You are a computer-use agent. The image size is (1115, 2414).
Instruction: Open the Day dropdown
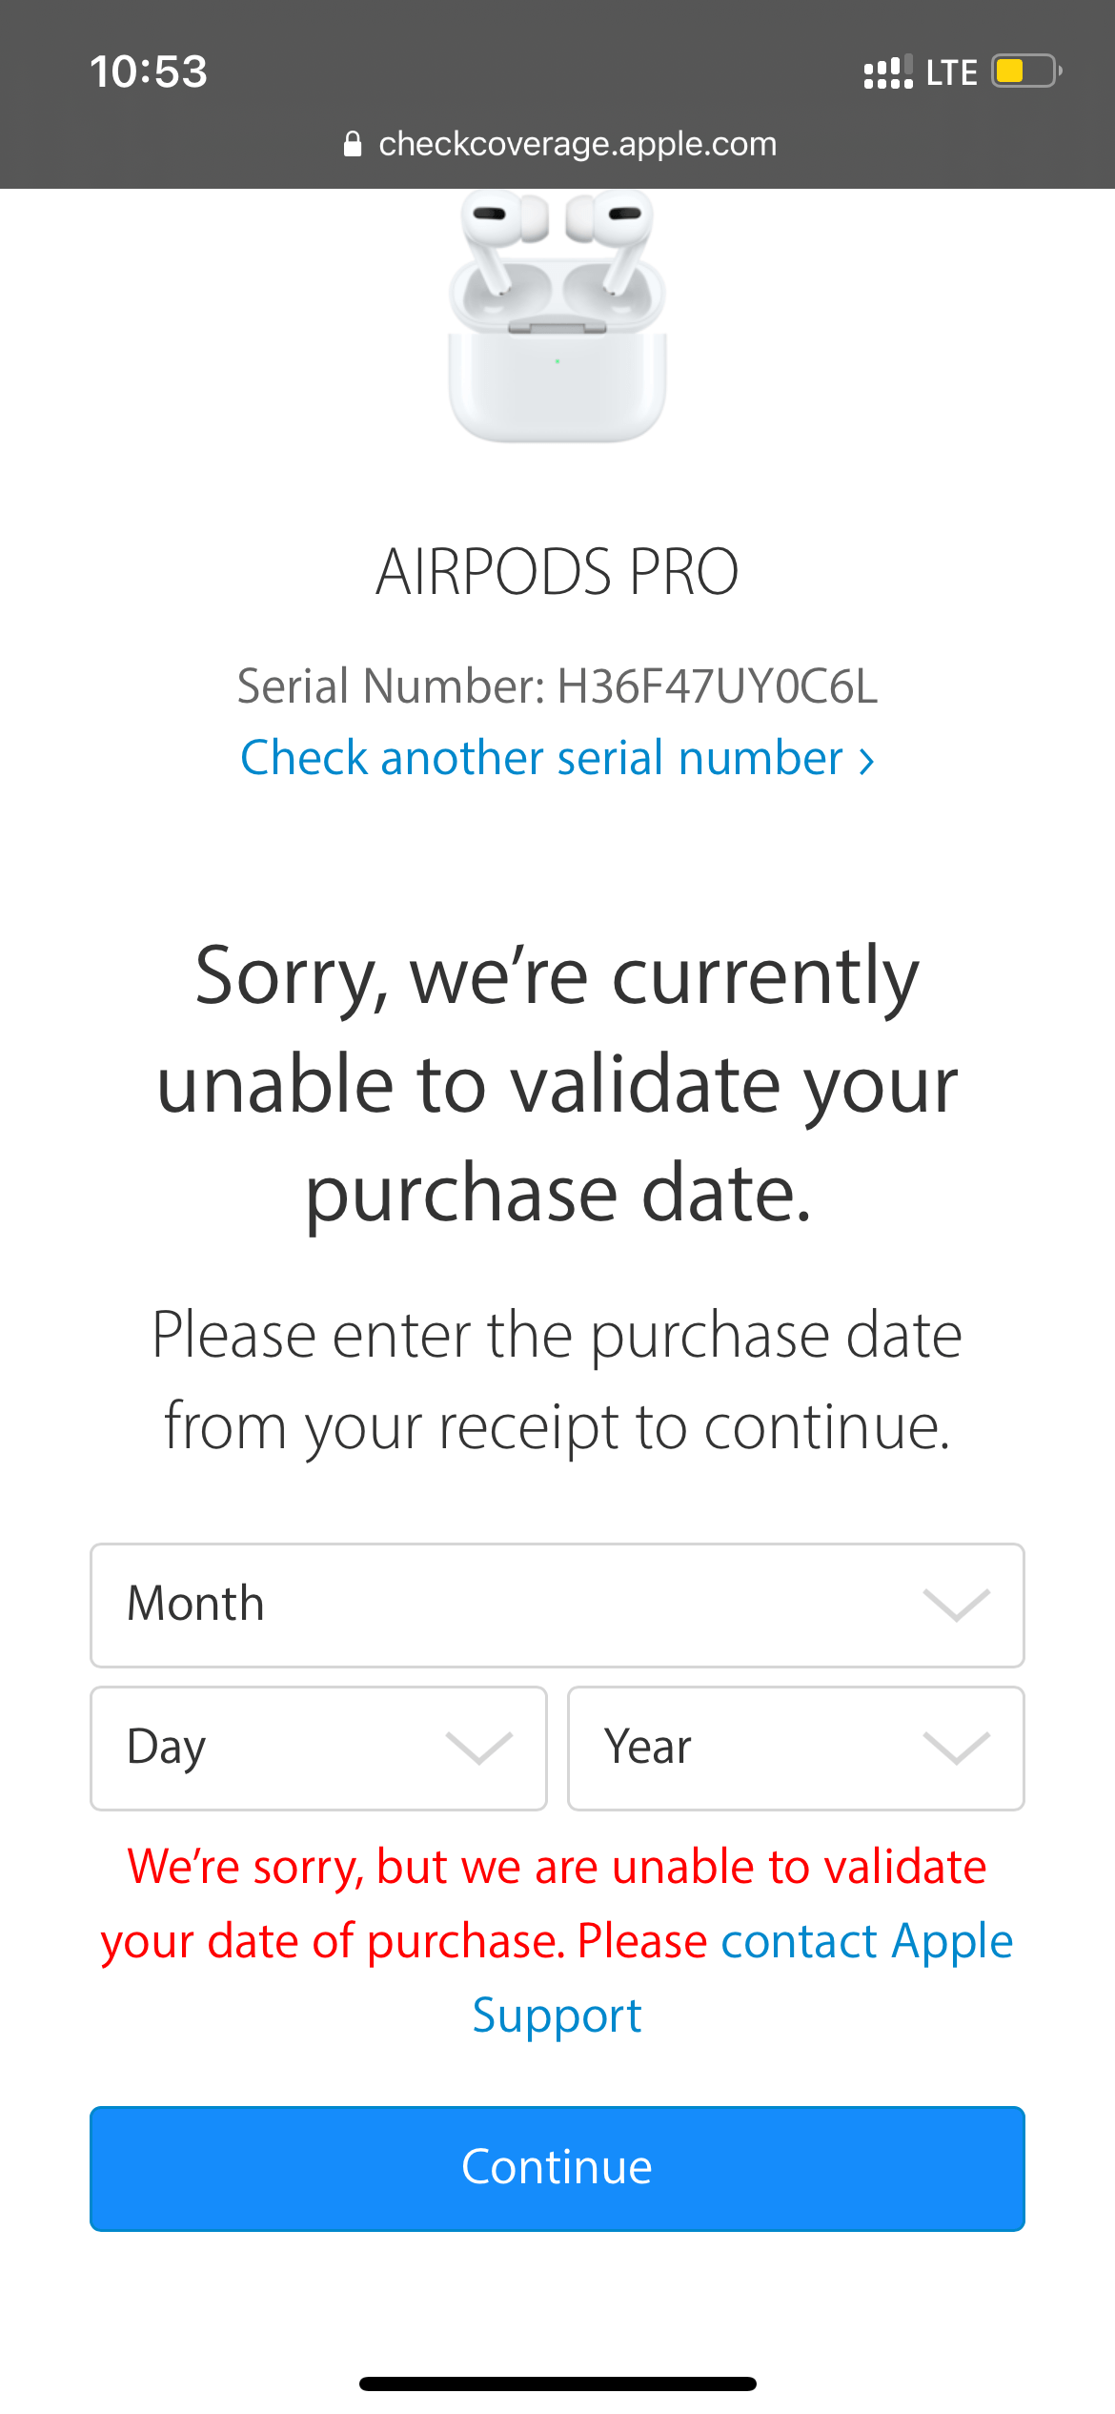[x=318, y=1749]
